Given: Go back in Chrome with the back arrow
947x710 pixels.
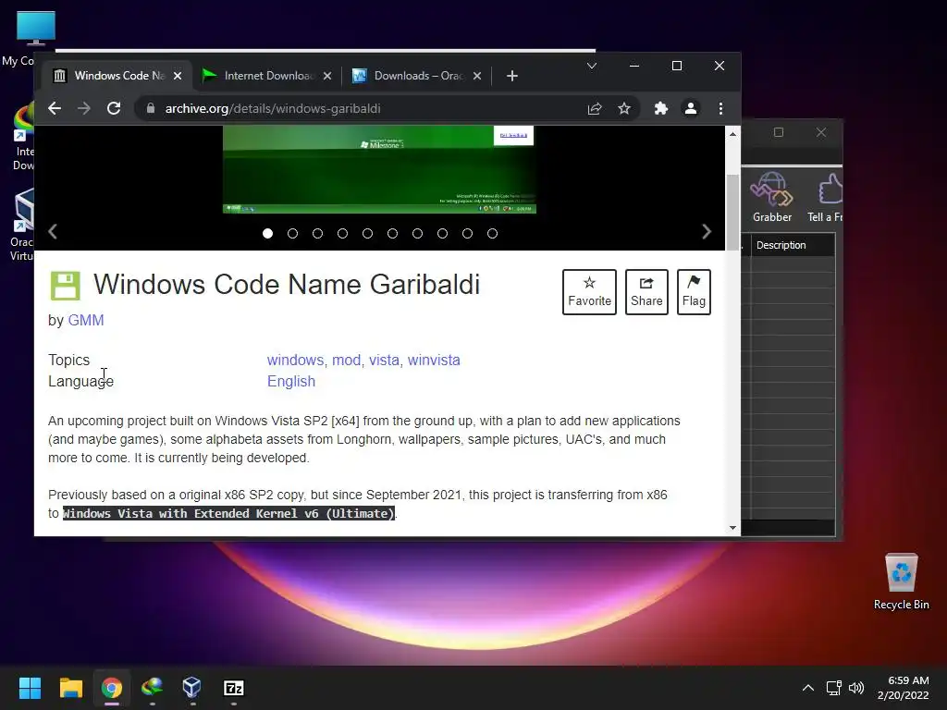Looking at the screenshot, I should tap(55, 109).
